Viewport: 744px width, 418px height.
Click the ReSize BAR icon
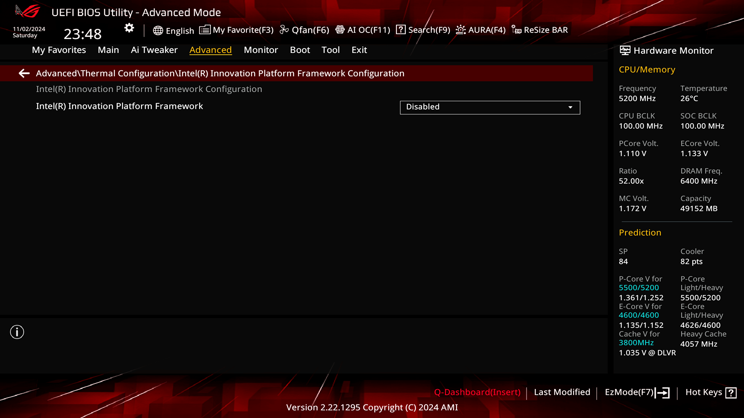point(516,30)
